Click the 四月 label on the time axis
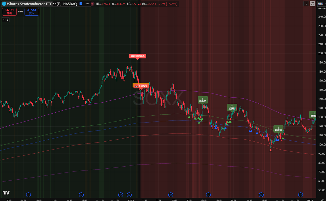Image resolution: width=326 pixels, height=201 pixels. click(x=175, y=200)
